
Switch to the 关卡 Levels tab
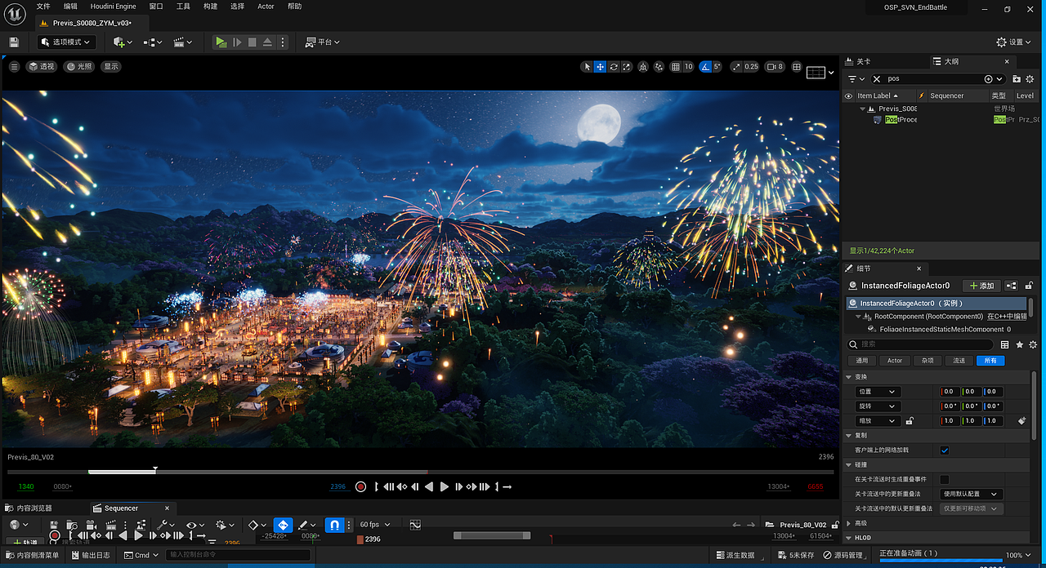[864, 61]
